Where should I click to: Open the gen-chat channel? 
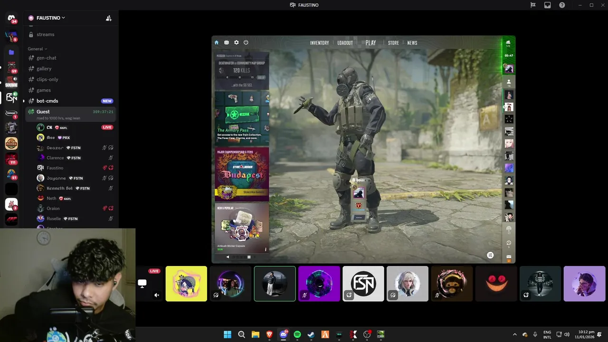(x=70, y=58)
